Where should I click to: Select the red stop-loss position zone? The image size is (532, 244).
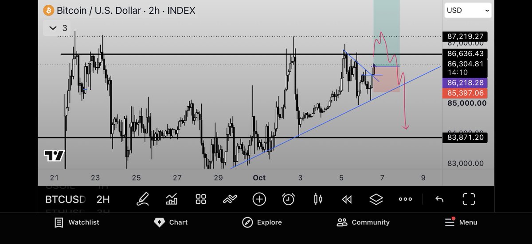[x=387, y=80]
